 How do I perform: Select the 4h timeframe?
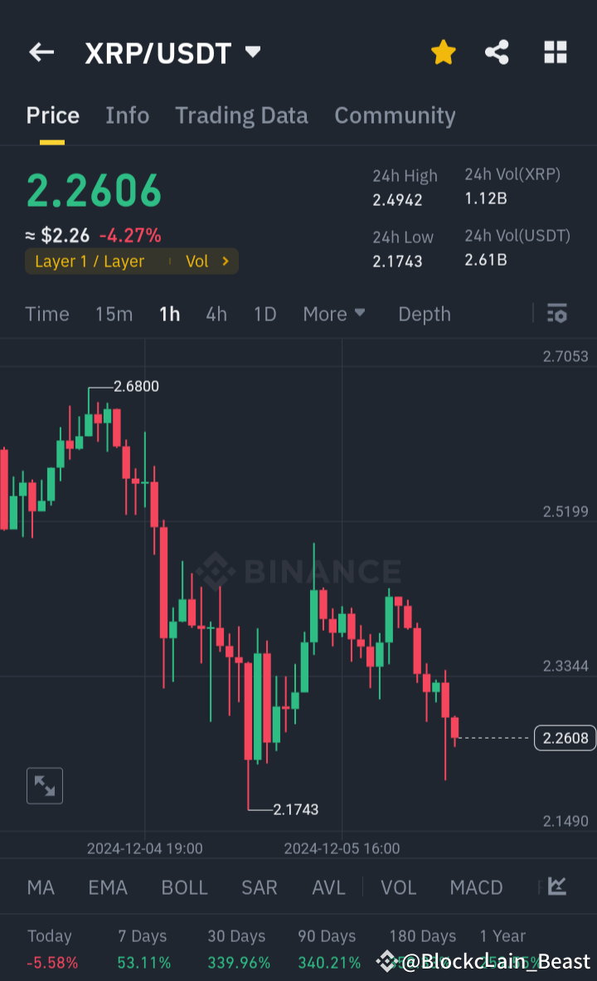pos(216,314)
